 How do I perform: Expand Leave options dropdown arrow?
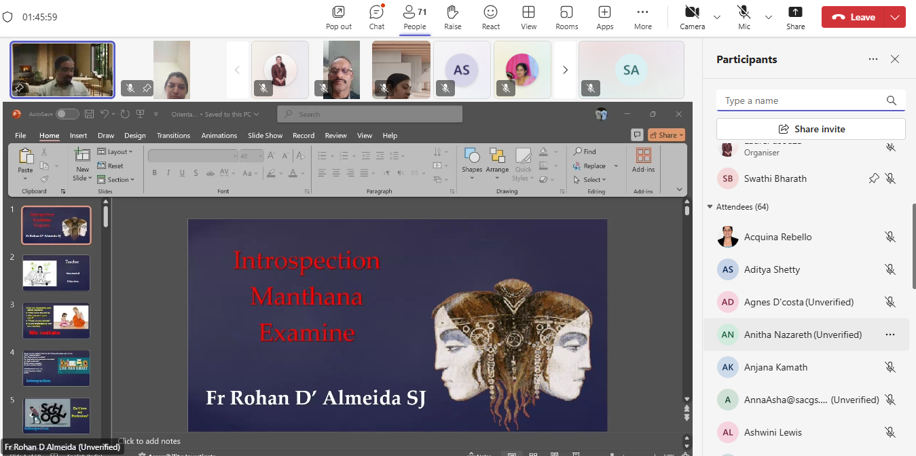(x=896, y=17)
